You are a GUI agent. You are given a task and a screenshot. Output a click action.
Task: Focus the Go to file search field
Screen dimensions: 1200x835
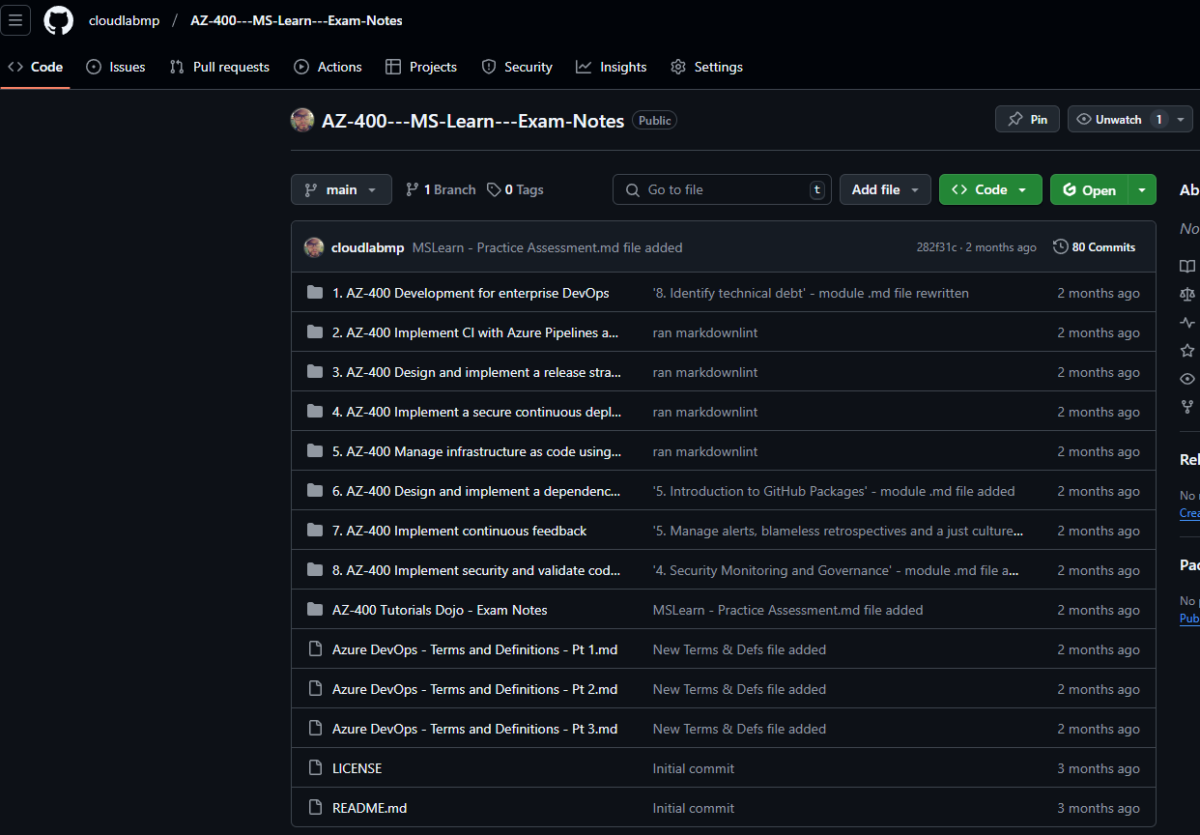pyautogui.click(x=722, y=189)
